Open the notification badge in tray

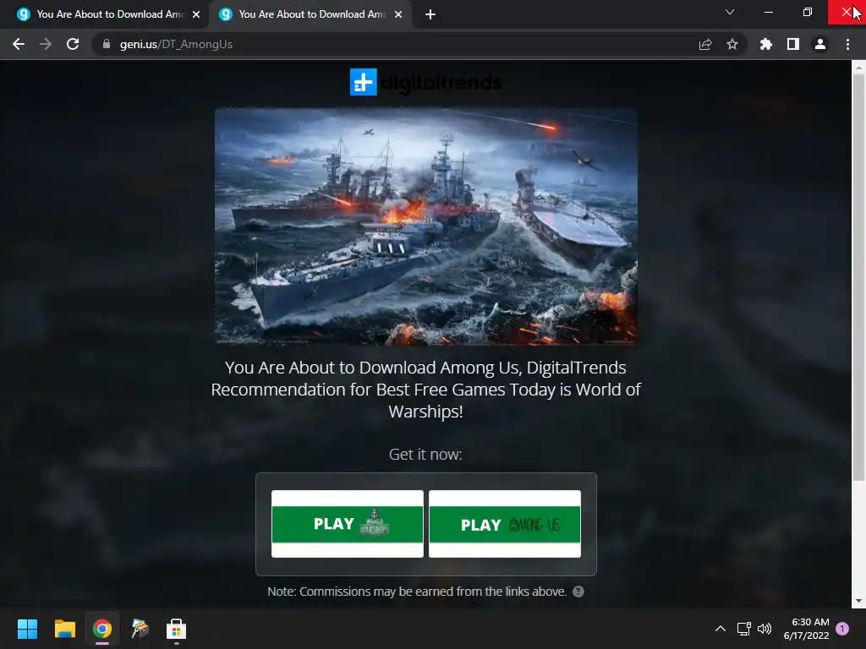842,629
